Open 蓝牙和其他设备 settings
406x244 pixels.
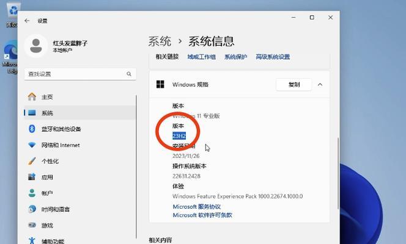click(x=79, y=129)
